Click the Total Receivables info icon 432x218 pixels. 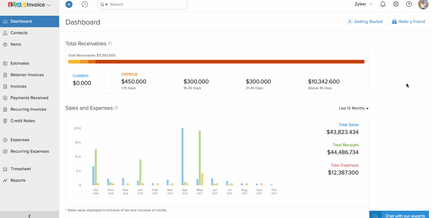click(110, 44)
